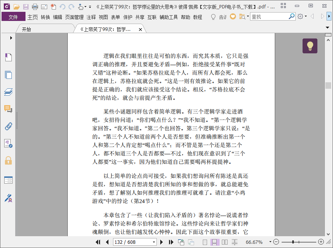
Task: Open the 页面管理 tab
Action: coord(74,17)
